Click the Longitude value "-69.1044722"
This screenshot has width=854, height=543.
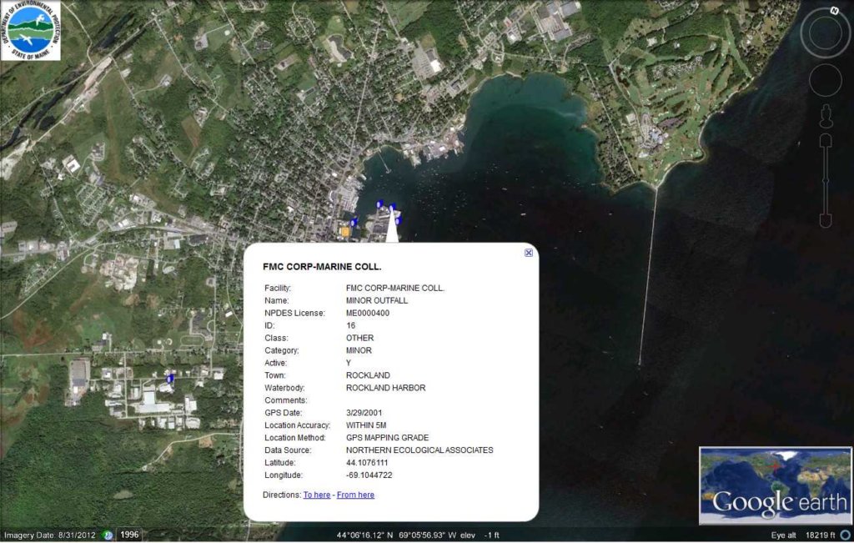pyautogui.click(x=369, y=475)
